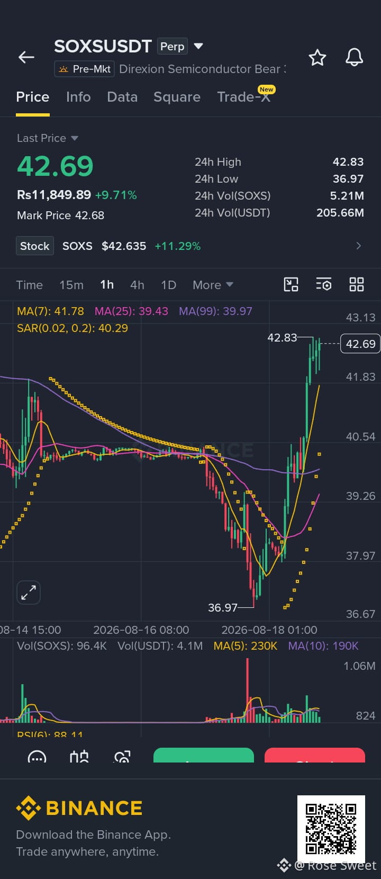Tap the Direxion Semiconductor Bear description
This screenshot has height=879, width=381.
202,69
